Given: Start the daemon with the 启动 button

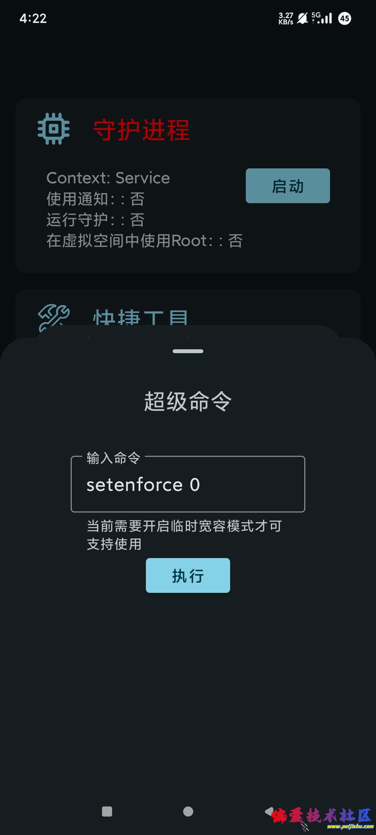Looking at the screenshot, I should [x=288, y=186].
